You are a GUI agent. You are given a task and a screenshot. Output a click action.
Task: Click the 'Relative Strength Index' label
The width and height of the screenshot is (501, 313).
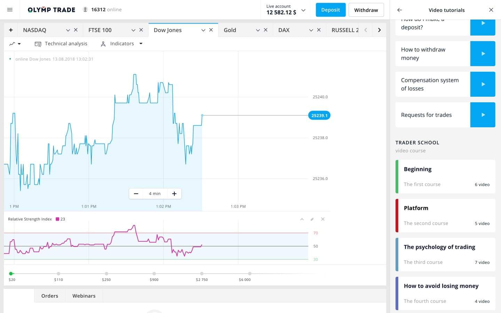click(x=30, y=219)
